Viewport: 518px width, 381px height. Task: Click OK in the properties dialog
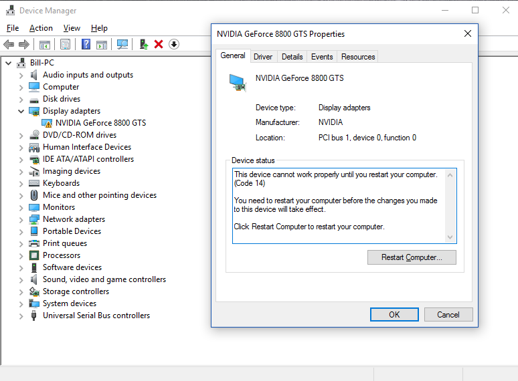(x=394, y=315)
